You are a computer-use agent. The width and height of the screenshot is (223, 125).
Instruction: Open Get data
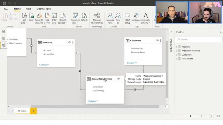coord(24,18)
